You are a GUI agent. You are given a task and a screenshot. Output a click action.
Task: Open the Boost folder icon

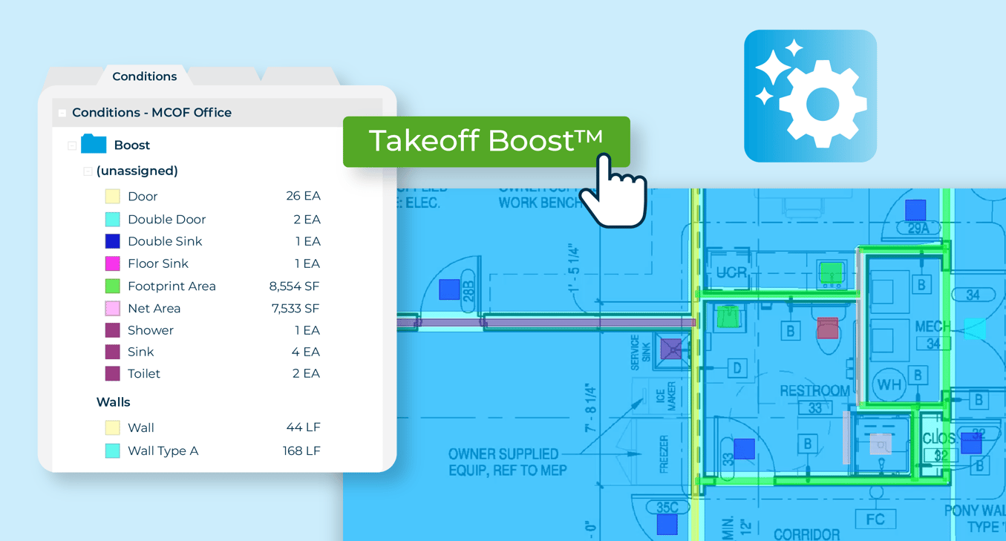[x=94, y=144]
